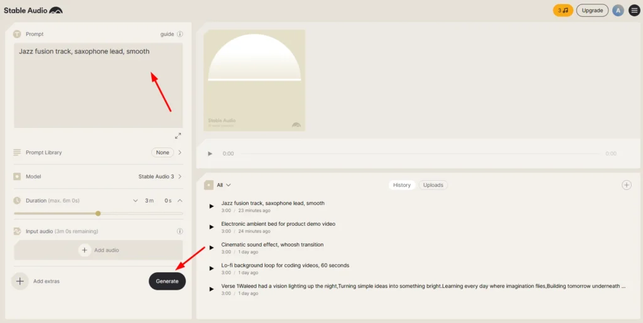Click the Add extras plus button
This screenshot has width=643, height=323.
pyautogui.click(x=19, y=281)
